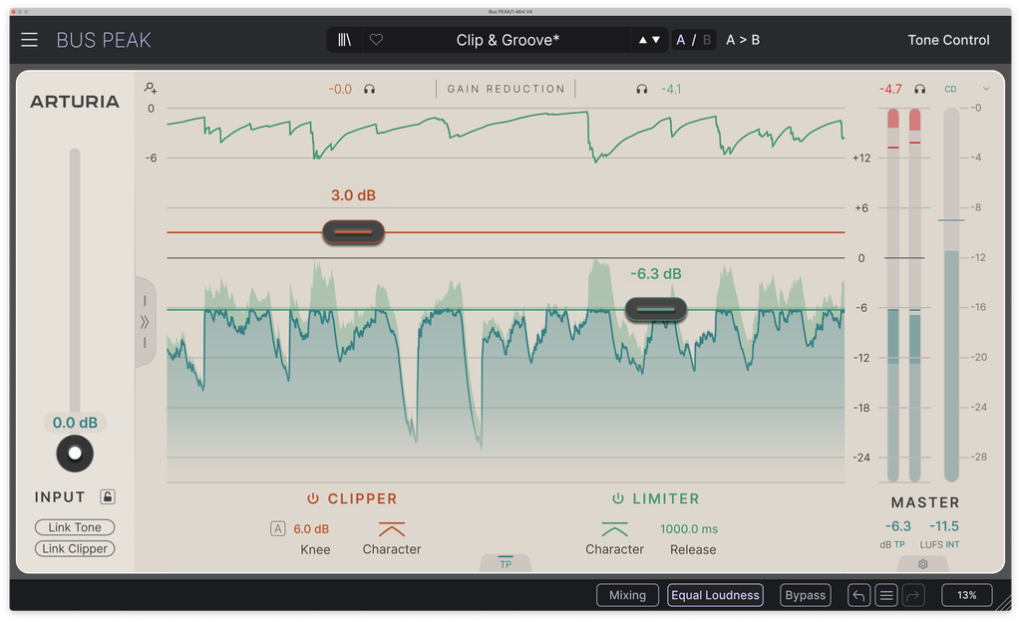Click the 13% CPU meter
Viewport: 1021px width, 622px height.
[x=967, y=595]
